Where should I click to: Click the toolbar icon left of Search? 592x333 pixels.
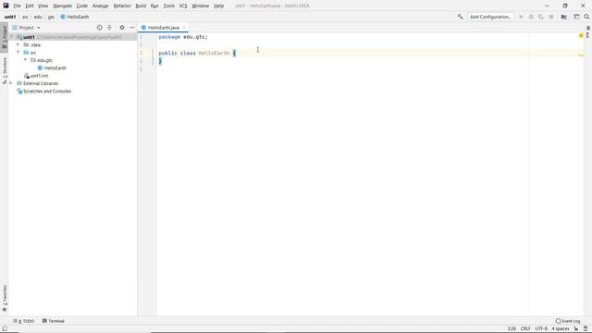click(576, 17)
